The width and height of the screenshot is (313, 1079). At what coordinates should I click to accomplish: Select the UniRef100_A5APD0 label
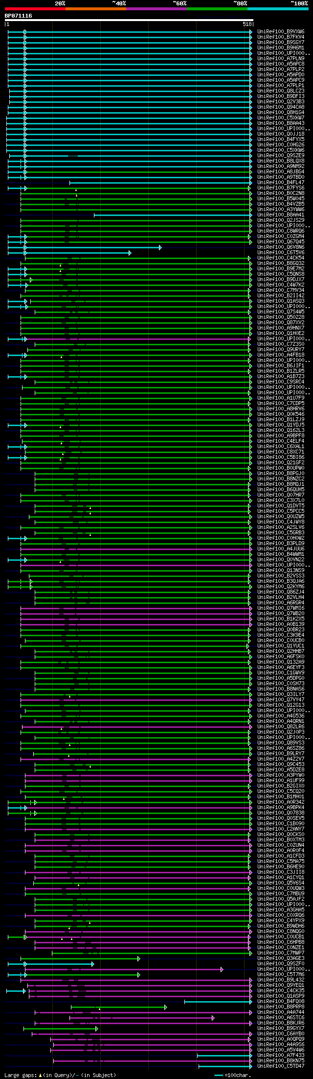(281, 75)
